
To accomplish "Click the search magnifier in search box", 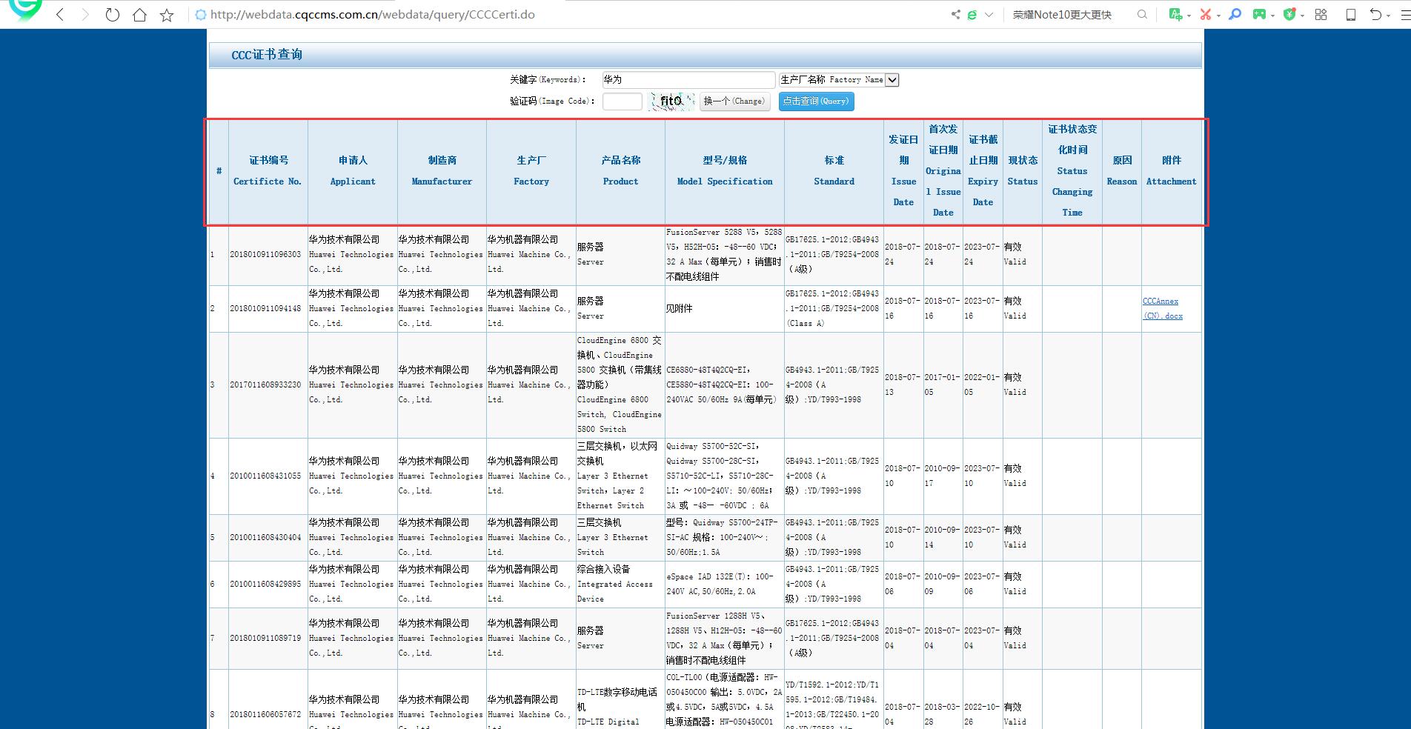I will [1142, 15].
